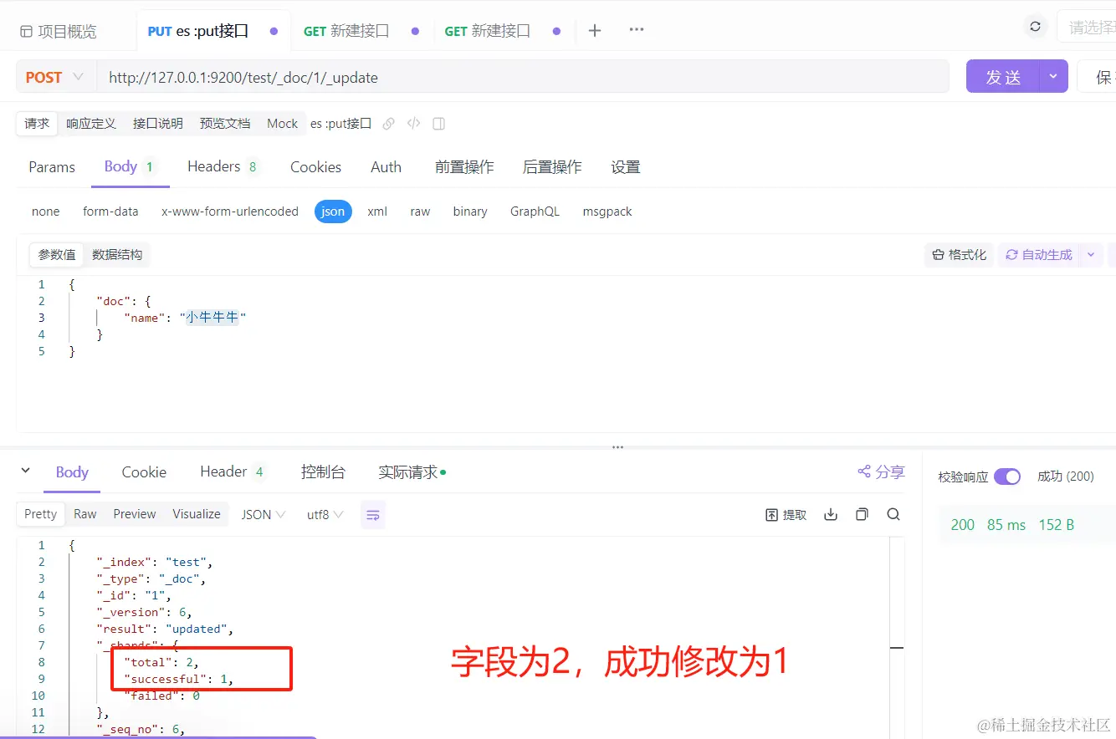The height and width of the screenshot is (739, 1116).
Task: Click into the request URL field
Action: coord(523,77)
